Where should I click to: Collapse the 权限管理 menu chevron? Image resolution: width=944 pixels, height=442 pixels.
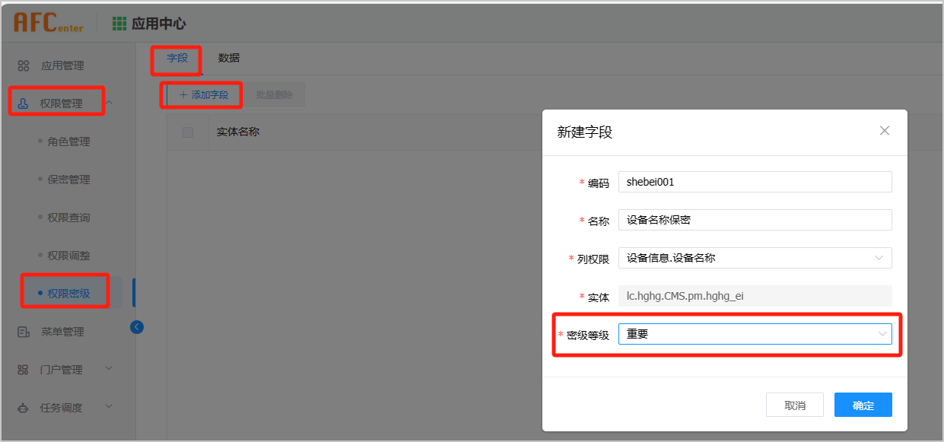click(110, 103)
